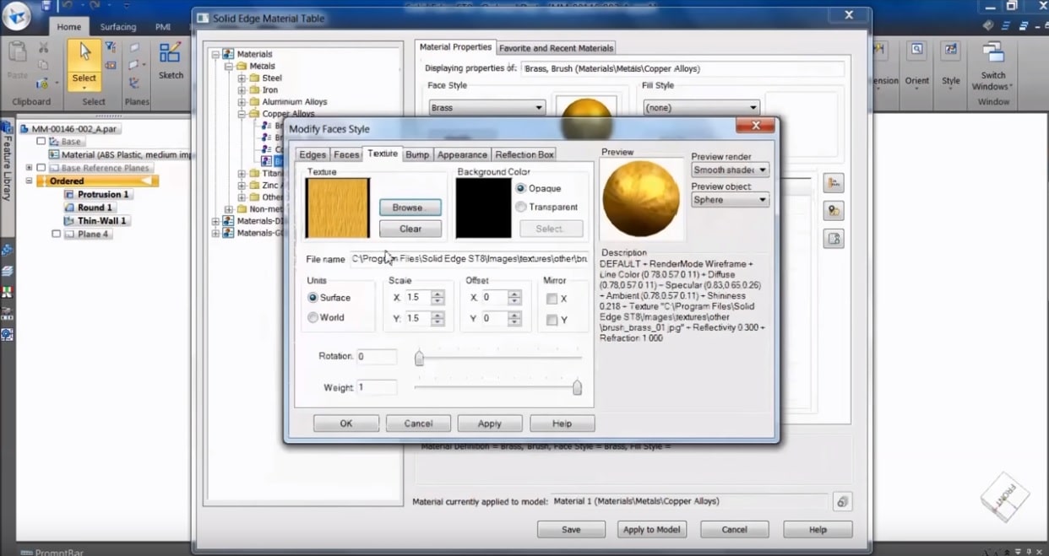Choose the World units option
Screen dimensions: 1049x556
tap(313, 317)
